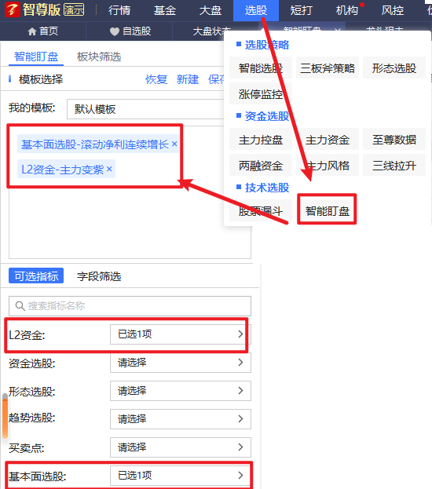Choose 股票漏斗 in the menu

(x=261, y=211)
